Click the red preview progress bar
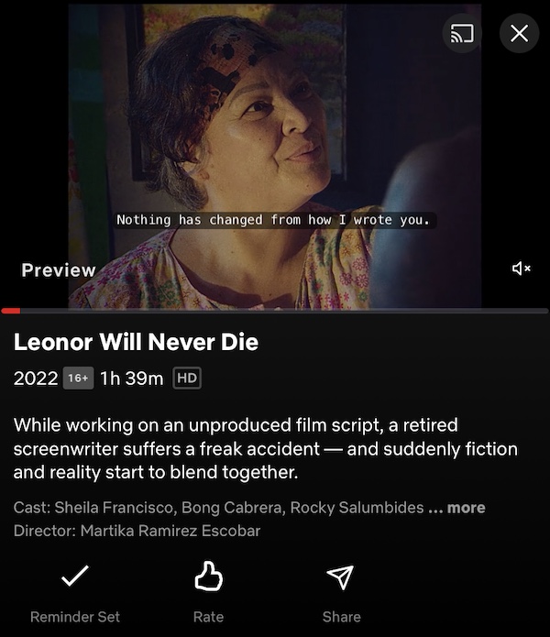The height and width of the screenshot is (637, 550). 275,312
